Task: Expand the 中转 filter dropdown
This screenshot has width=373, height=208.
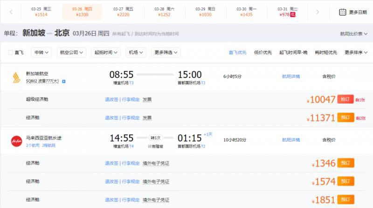Action: pos(43,53)
